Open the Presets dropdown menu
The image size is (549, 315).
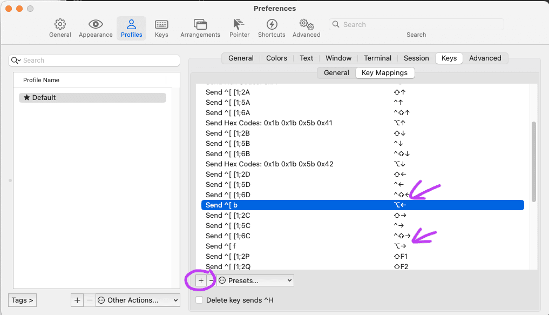255,280
